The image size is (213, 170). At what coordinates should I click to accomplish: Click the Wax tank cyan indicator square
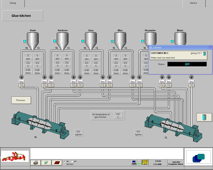(112, 41)
